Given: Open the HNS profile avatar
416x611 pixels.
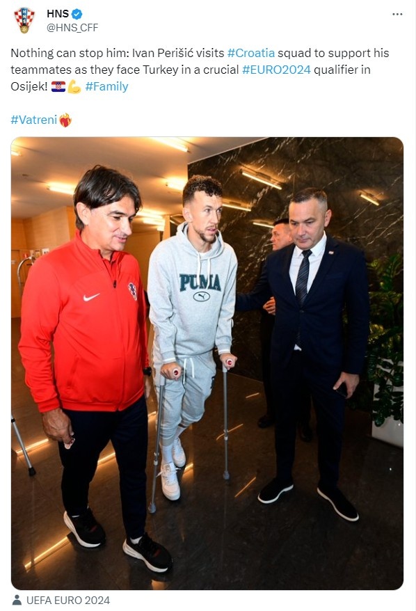Looking at the screenshot, I should point(24,20).
